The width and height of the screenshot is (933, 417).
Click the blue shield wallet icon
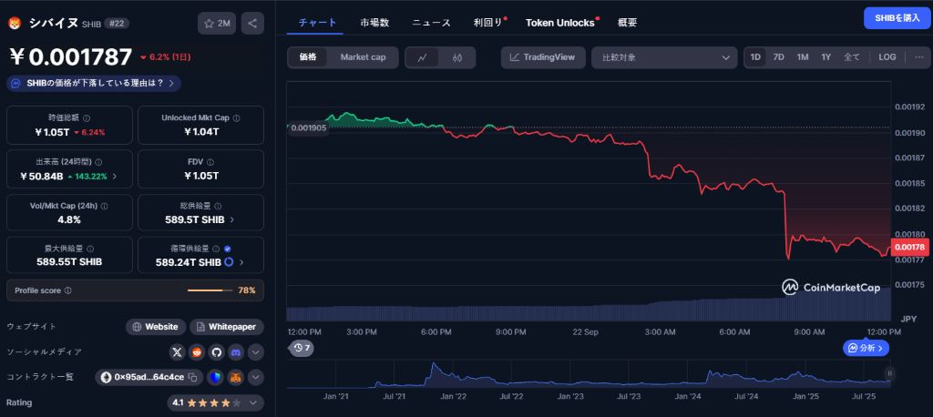(215, 377)
